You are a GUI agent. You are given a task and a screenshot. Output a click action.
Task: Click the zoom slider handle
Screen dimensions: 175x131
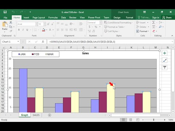(x=154, y=120)
